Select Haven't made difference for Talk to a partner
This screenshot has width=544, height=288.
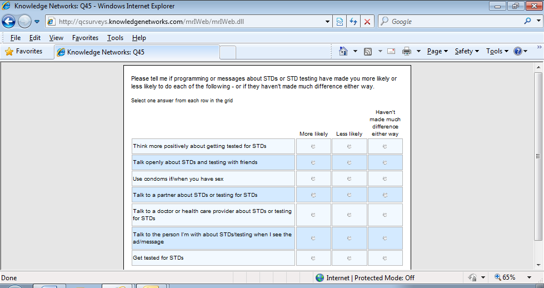coord(385,195)
